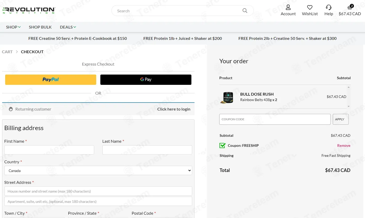The image size is (365, 218).
Task: Open the Country dropdown showing Canada
Action: click(98, 170)
